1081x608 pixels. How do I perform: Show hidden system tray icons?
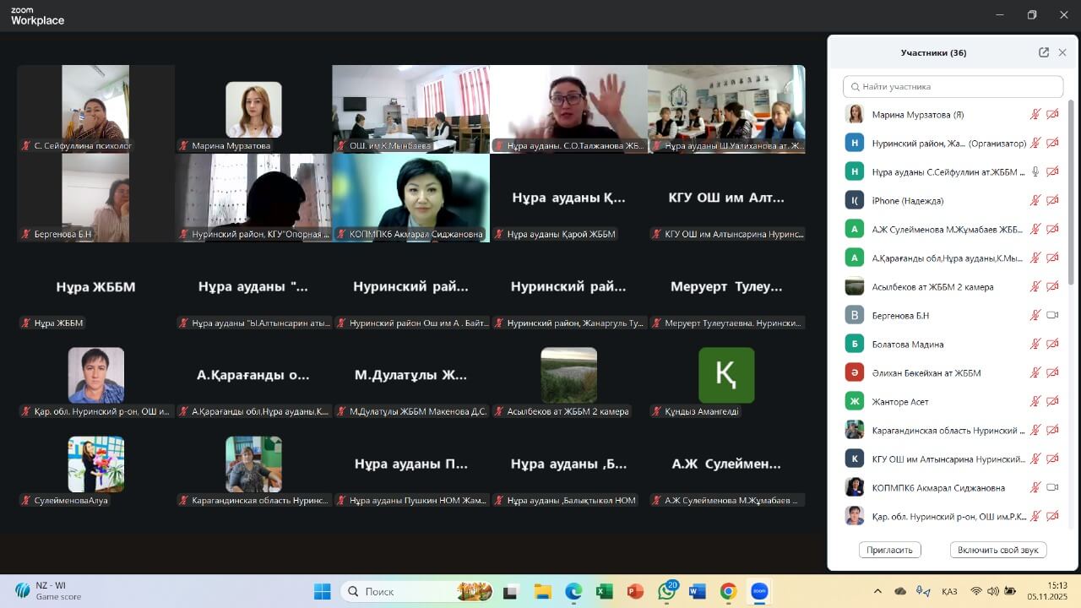(x=877, y=591)
